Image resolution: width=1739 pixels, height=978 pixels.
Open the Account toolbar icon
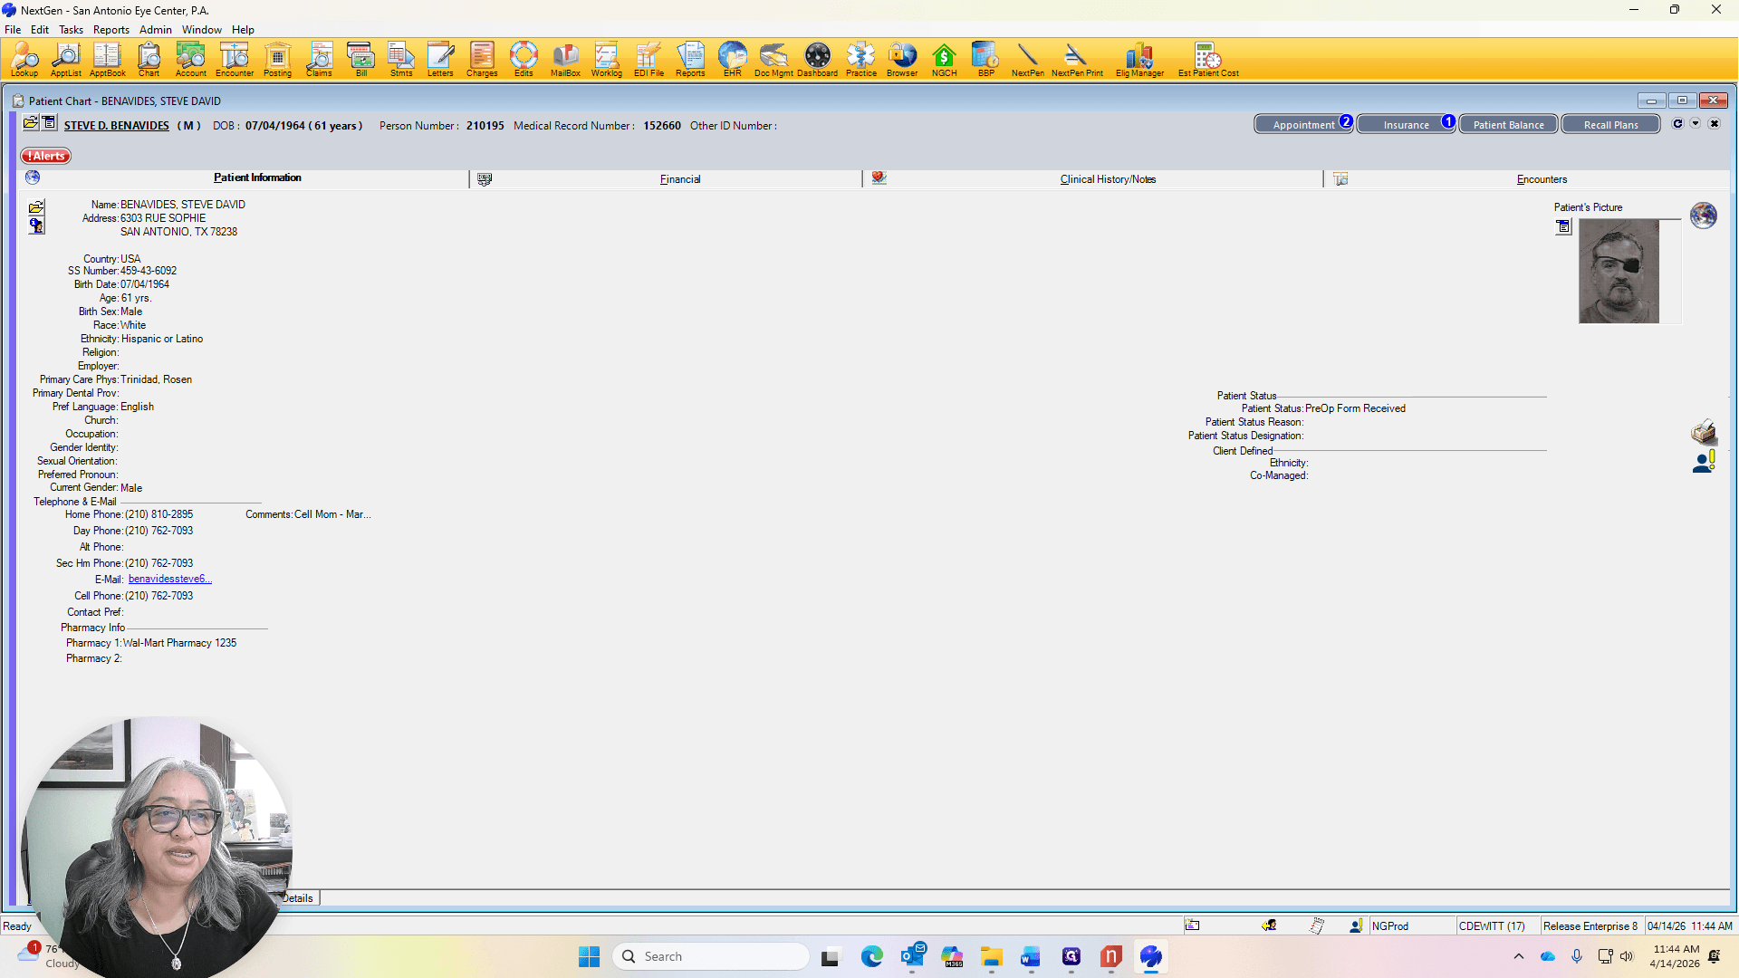click(x=190, y=59)
